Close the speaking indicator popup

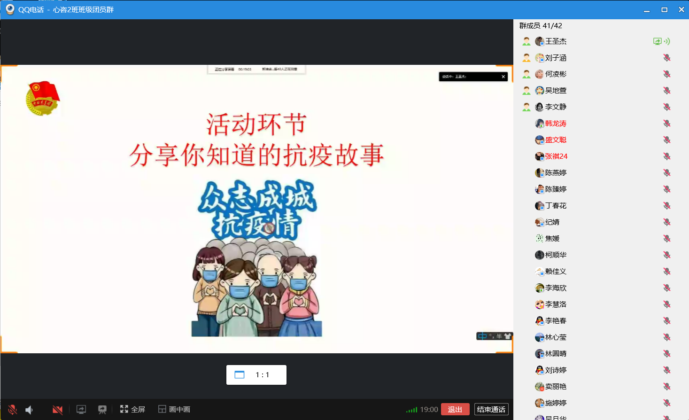[503, 77]
